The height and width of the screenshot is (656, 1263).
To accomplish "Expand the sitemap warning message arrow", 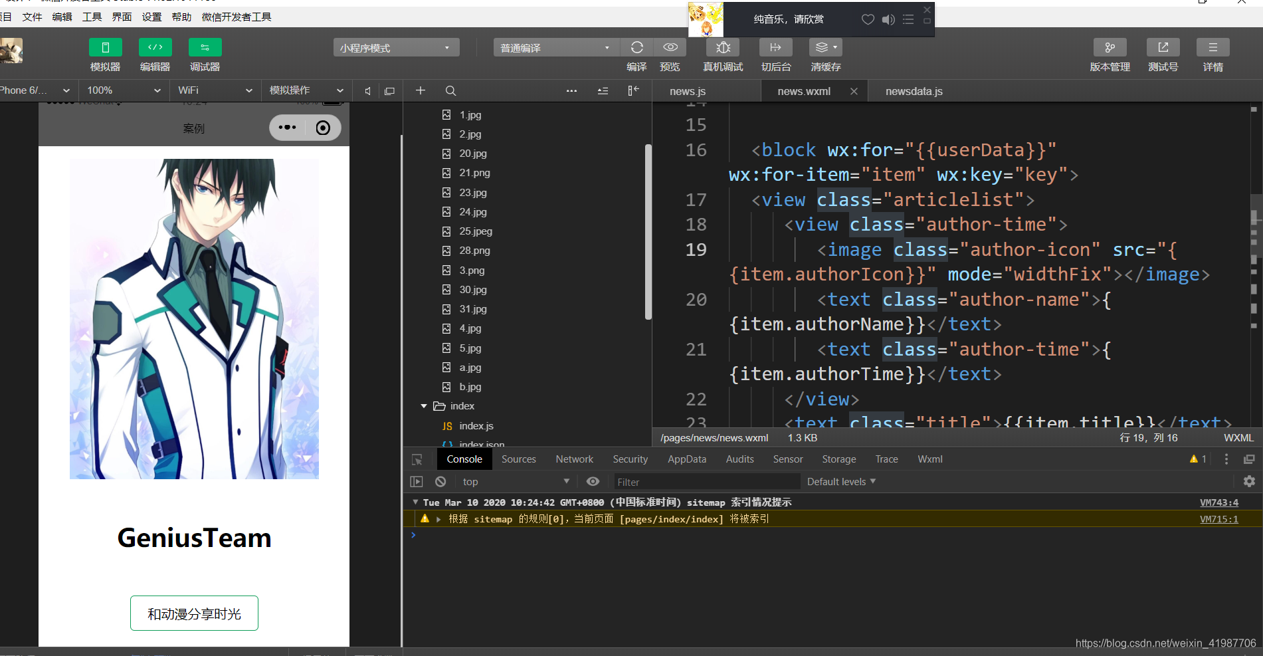I will pyautogui.click(x=438, y=519).
